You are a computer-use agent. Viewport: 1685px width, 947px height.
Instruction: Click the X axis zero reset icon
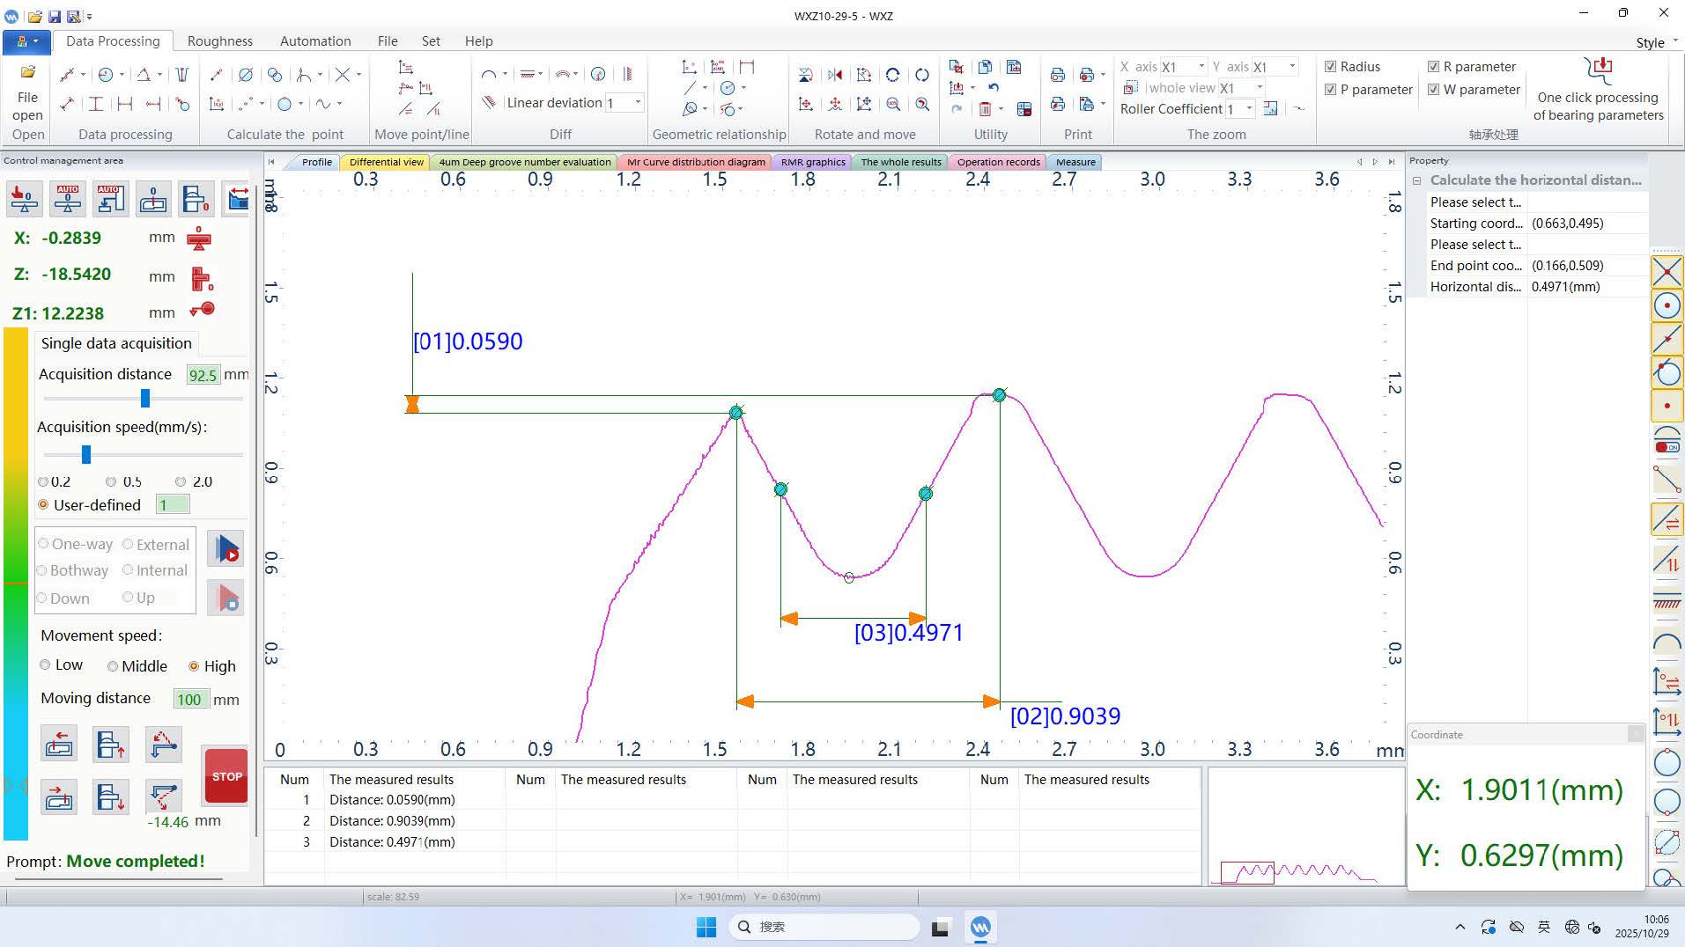pos(200,239)
